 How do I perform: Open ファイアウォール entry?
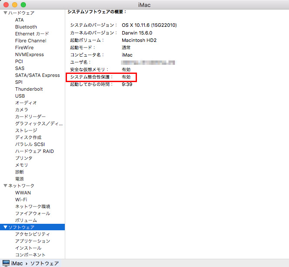click(x=33, y=213)
